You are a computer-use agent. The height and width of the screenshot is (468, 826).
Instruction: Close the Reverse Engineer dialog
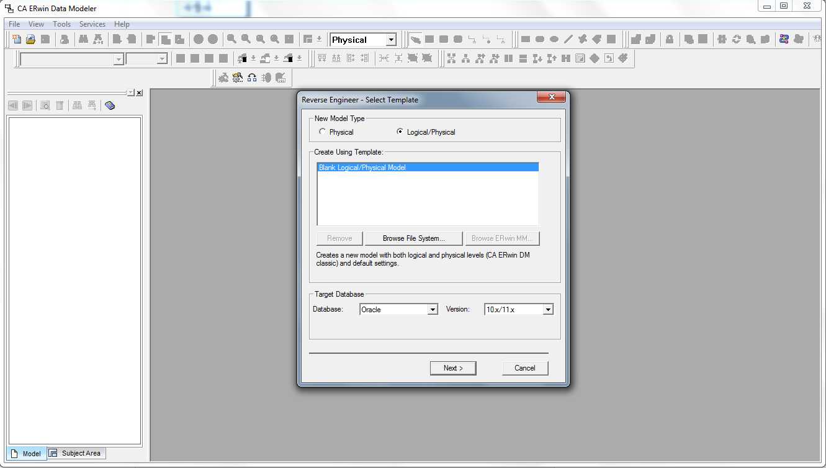[551, 97]
